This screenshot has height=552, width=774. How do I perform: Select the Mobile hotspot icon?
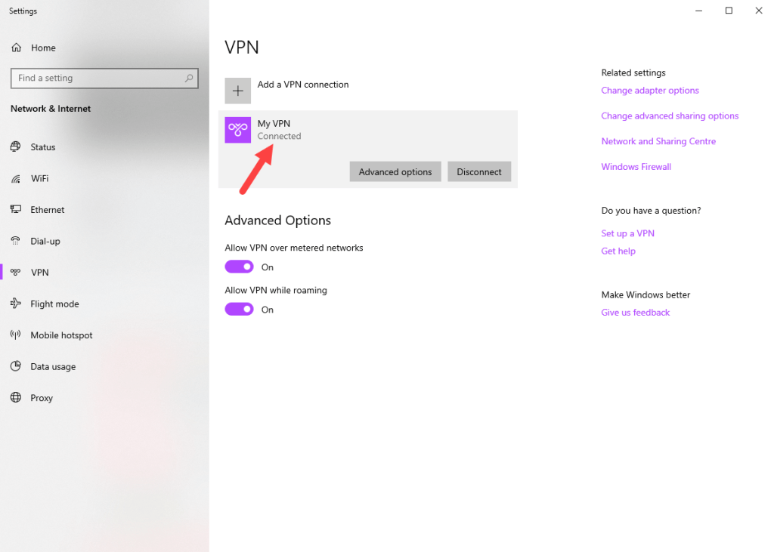(x=16, y=335)
